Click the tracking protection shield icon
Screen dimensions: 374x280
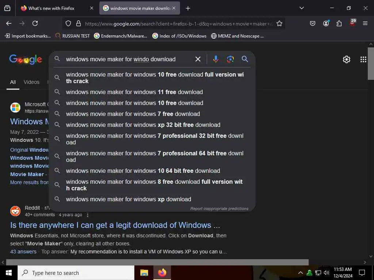click(x=68, y=24)
